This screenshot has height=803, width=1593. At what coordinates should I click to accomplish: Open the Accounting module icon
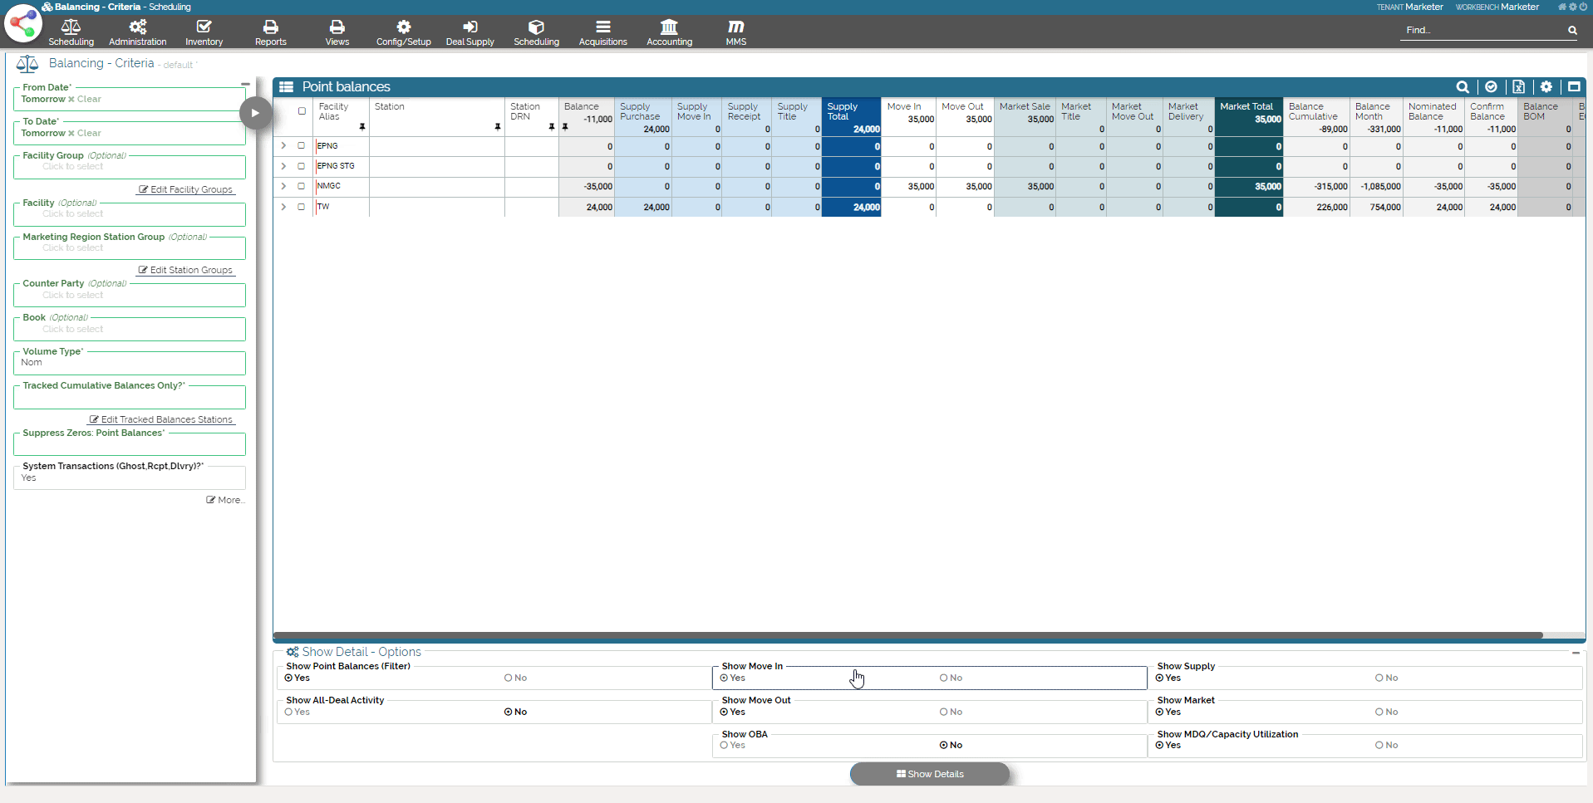coord(669,32)
